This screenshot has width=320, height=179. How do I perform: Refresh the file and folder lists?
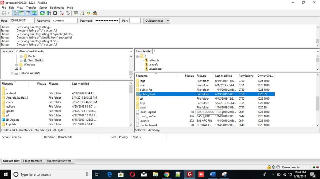pos(42,13)
